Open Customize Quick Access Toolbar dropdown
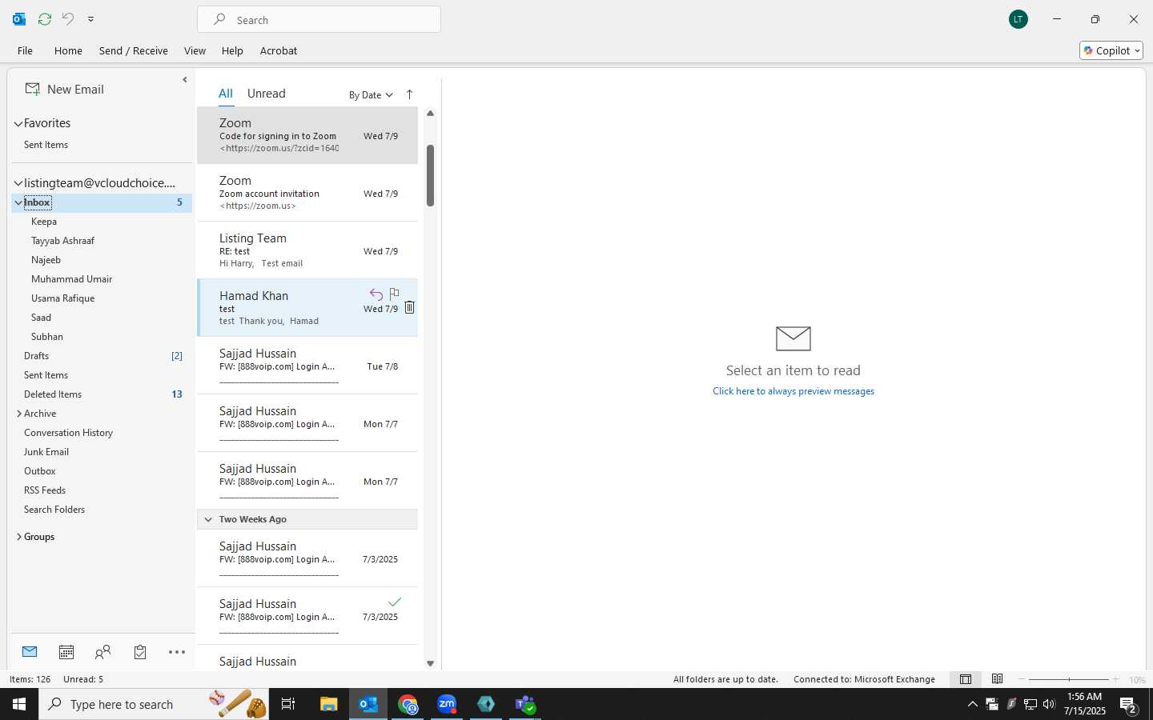The height and width of the screenshot is (720, 1153). (90, 19)
